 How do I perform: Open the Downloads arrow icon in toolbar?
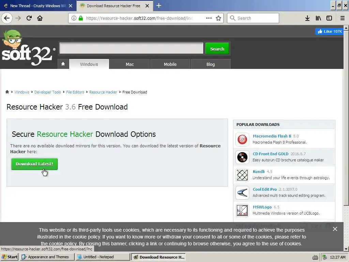307,18
